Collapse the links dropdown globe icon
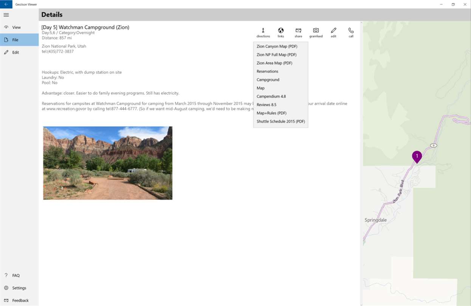Image resolution: width=471 pixels, height=306 pixels. pyautogui.click(x=280, y=33)
